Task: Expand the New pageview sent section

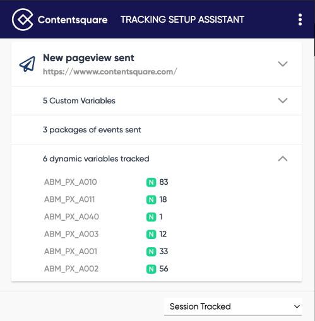Action: point(283,64)
